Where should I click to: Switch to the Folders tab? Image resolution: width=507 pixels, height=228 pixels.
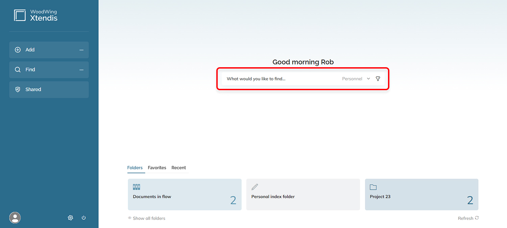[135, 168]
